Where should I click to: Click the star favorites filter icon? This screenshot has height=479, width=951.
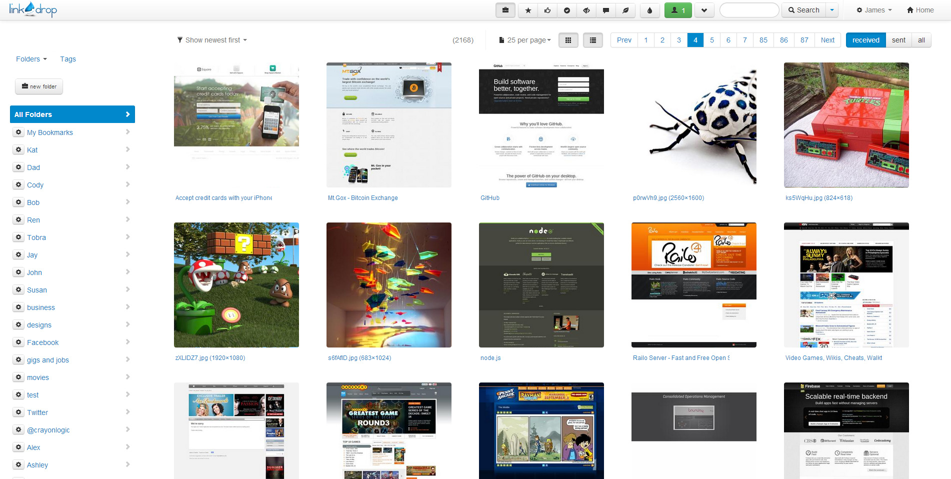[x=528, y=10]
